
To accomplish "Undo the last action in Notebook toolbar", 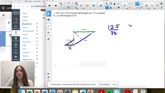I will [61, 4].
